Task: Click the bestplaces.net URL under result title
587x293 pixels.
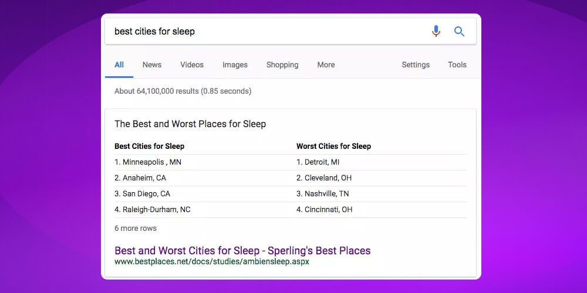Action: click(x=211, y=261)
